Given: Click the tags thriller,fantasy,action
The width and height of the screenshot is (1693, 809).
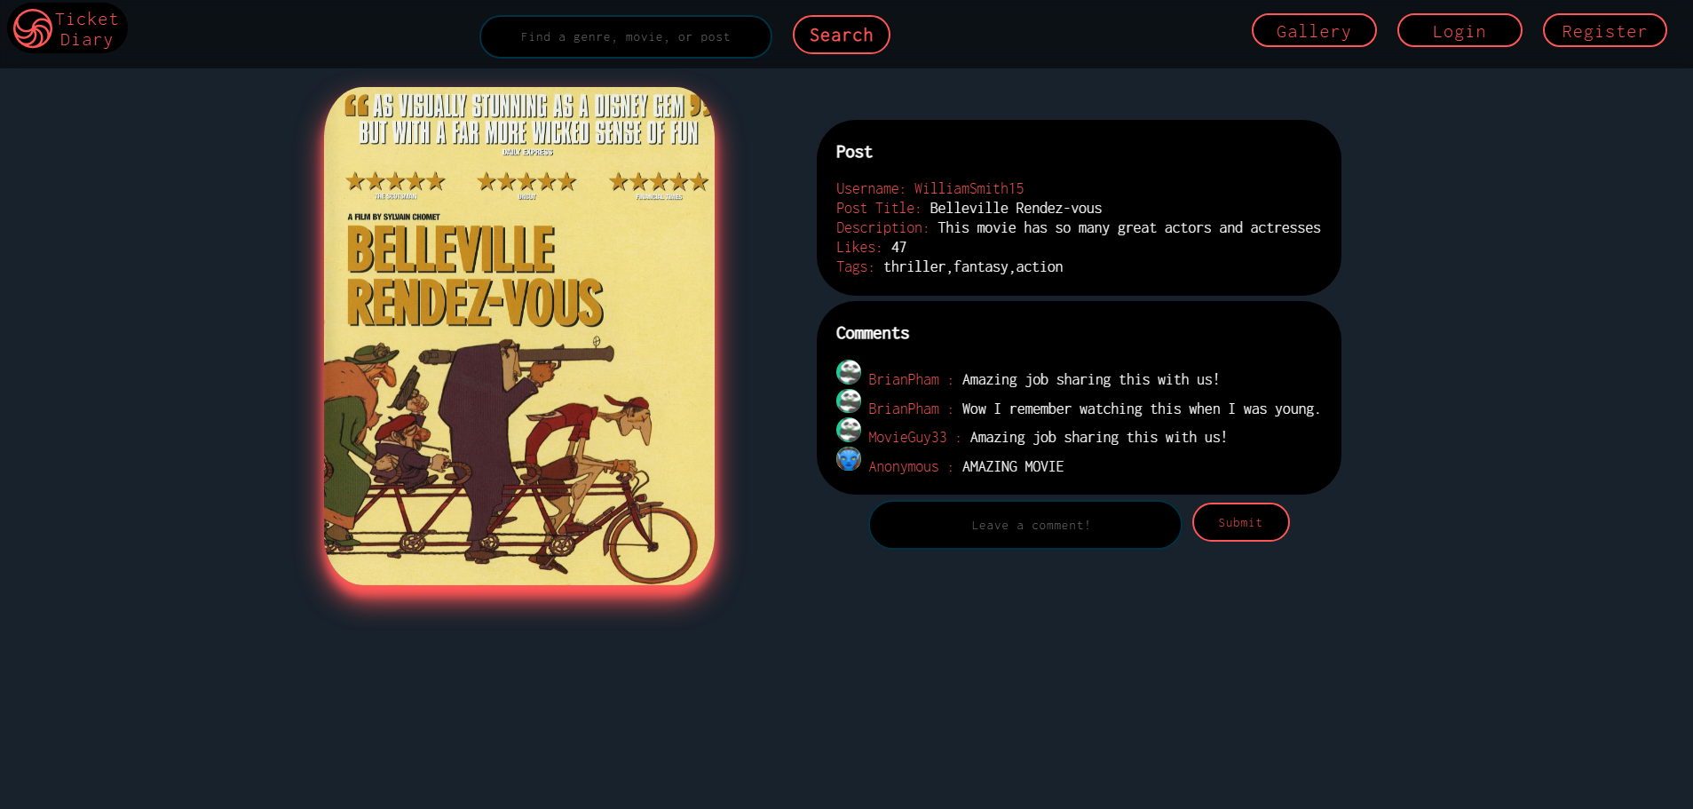Looking at the screenshot, I should click(973, 266).
